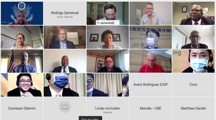Viewport: 216px width, 120px height.
Task: Click the device icon in the blank participant tile
Action: (65, 107)
